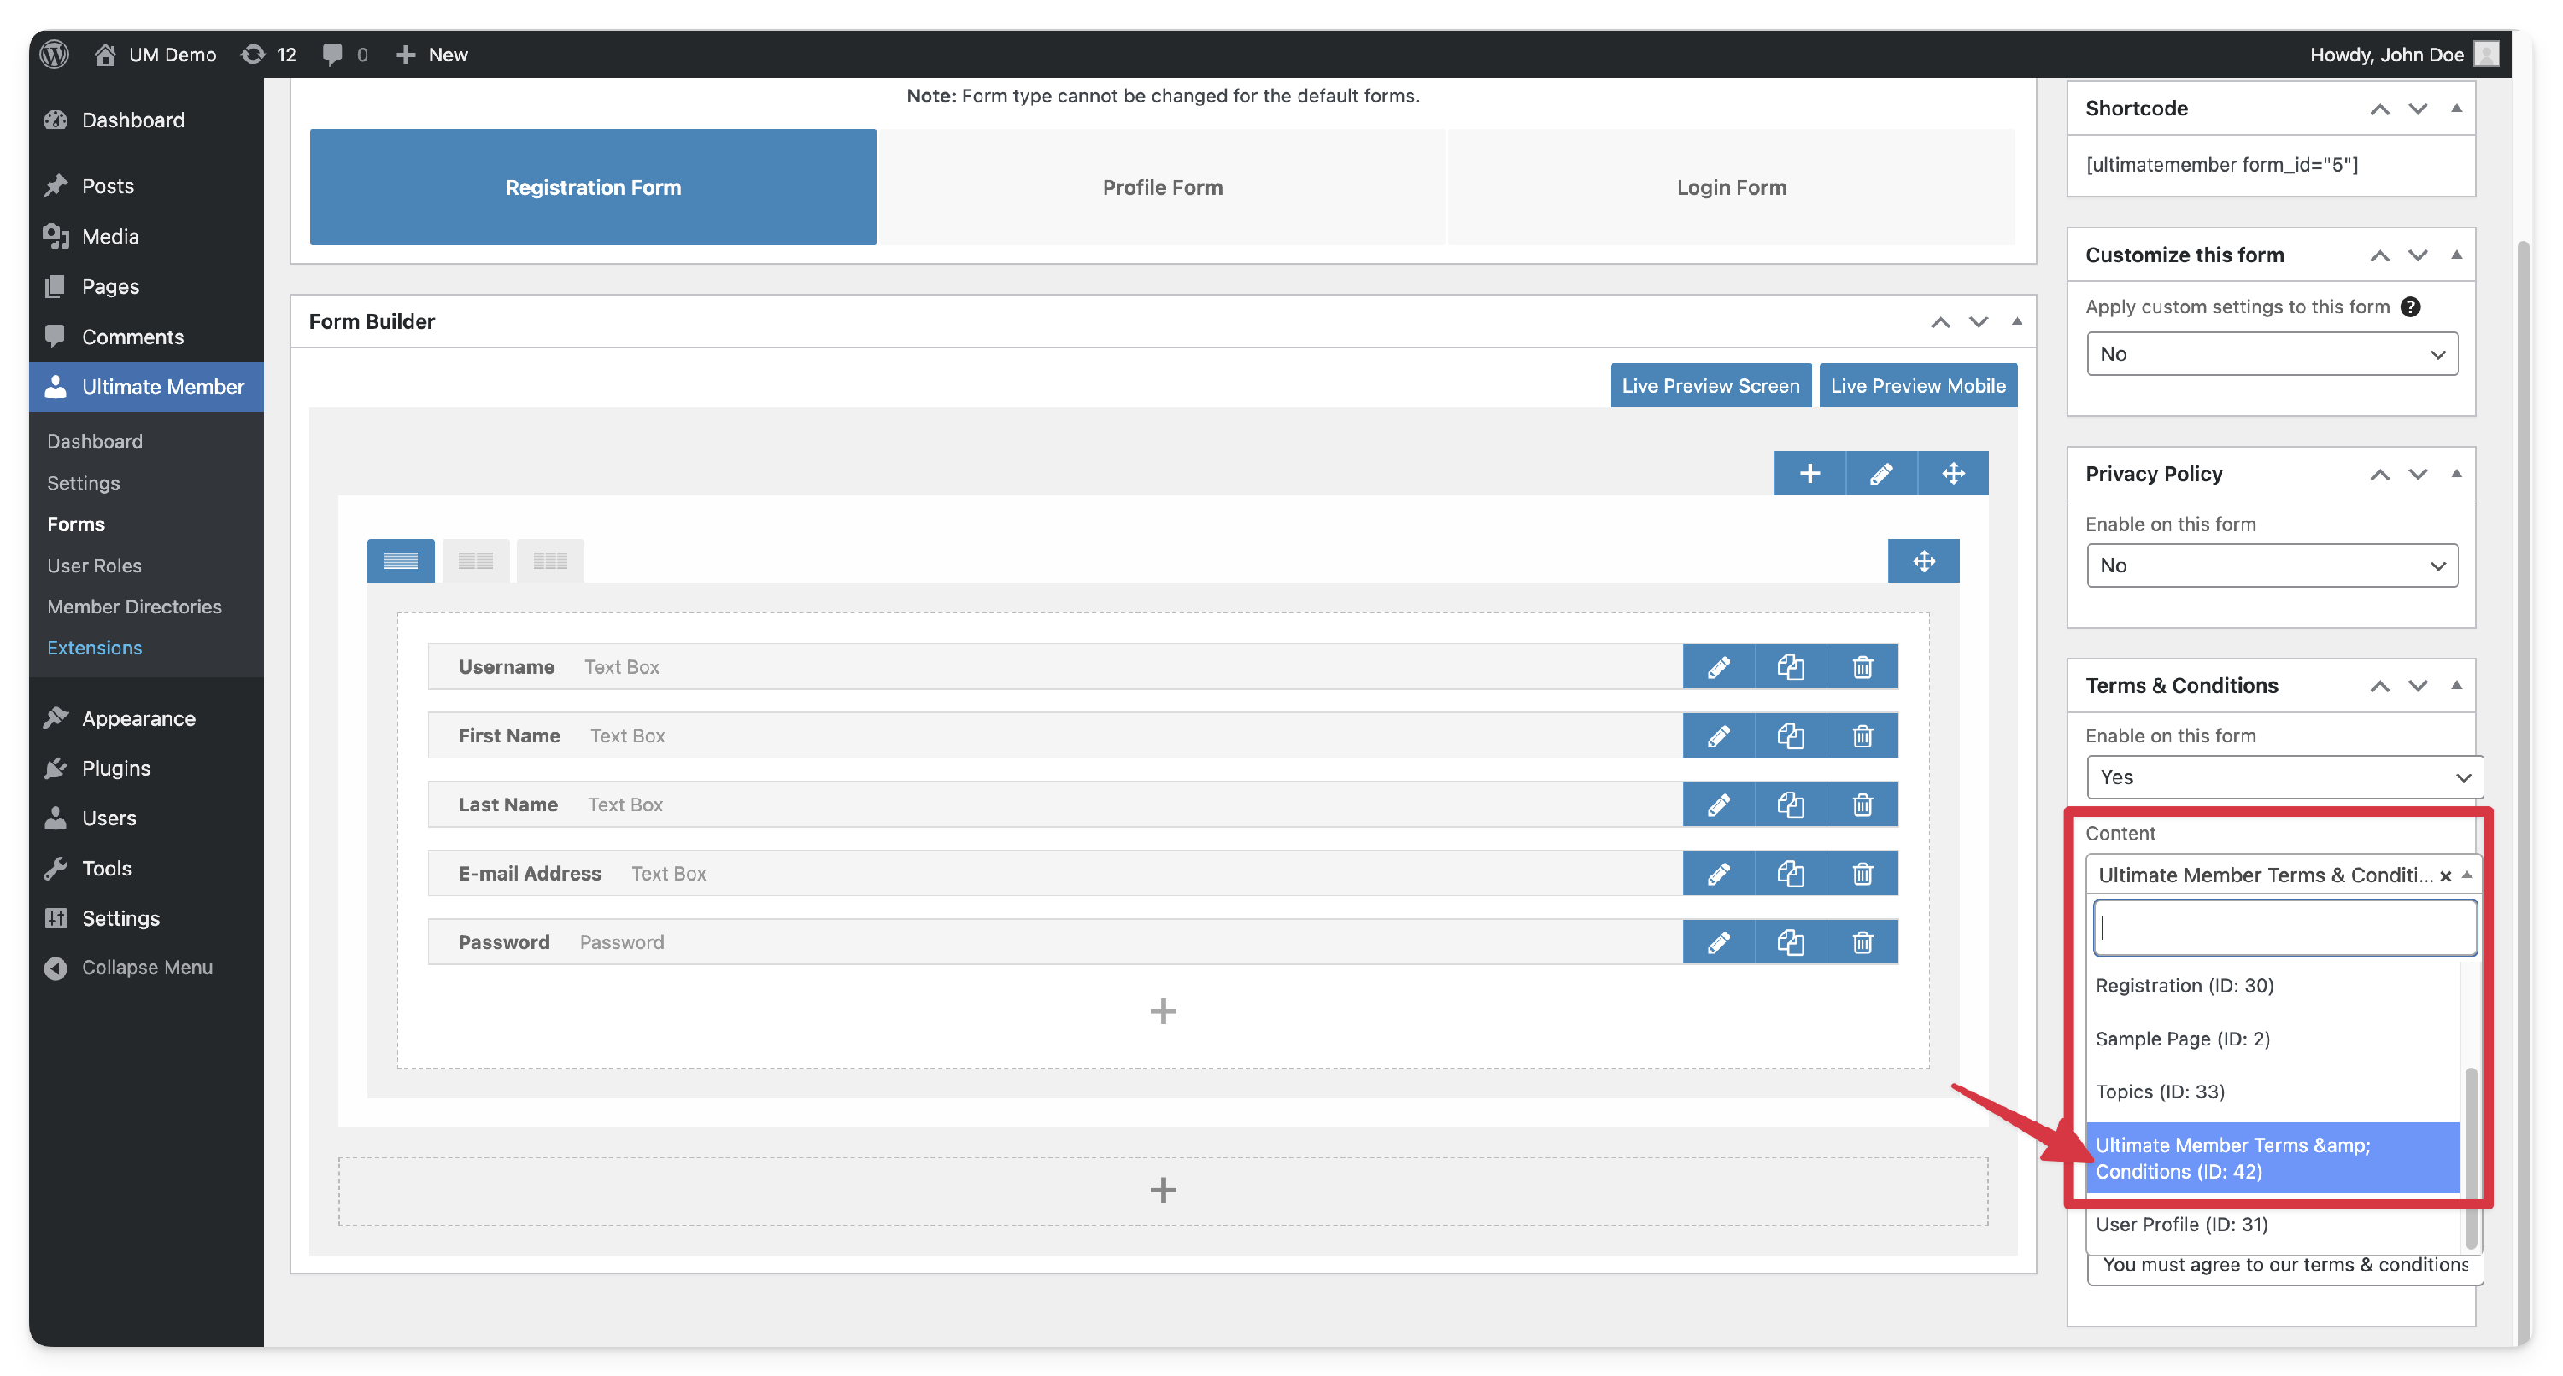
Task: Delete the Password field via trash icon
Action: click(x=1862, y=941)
